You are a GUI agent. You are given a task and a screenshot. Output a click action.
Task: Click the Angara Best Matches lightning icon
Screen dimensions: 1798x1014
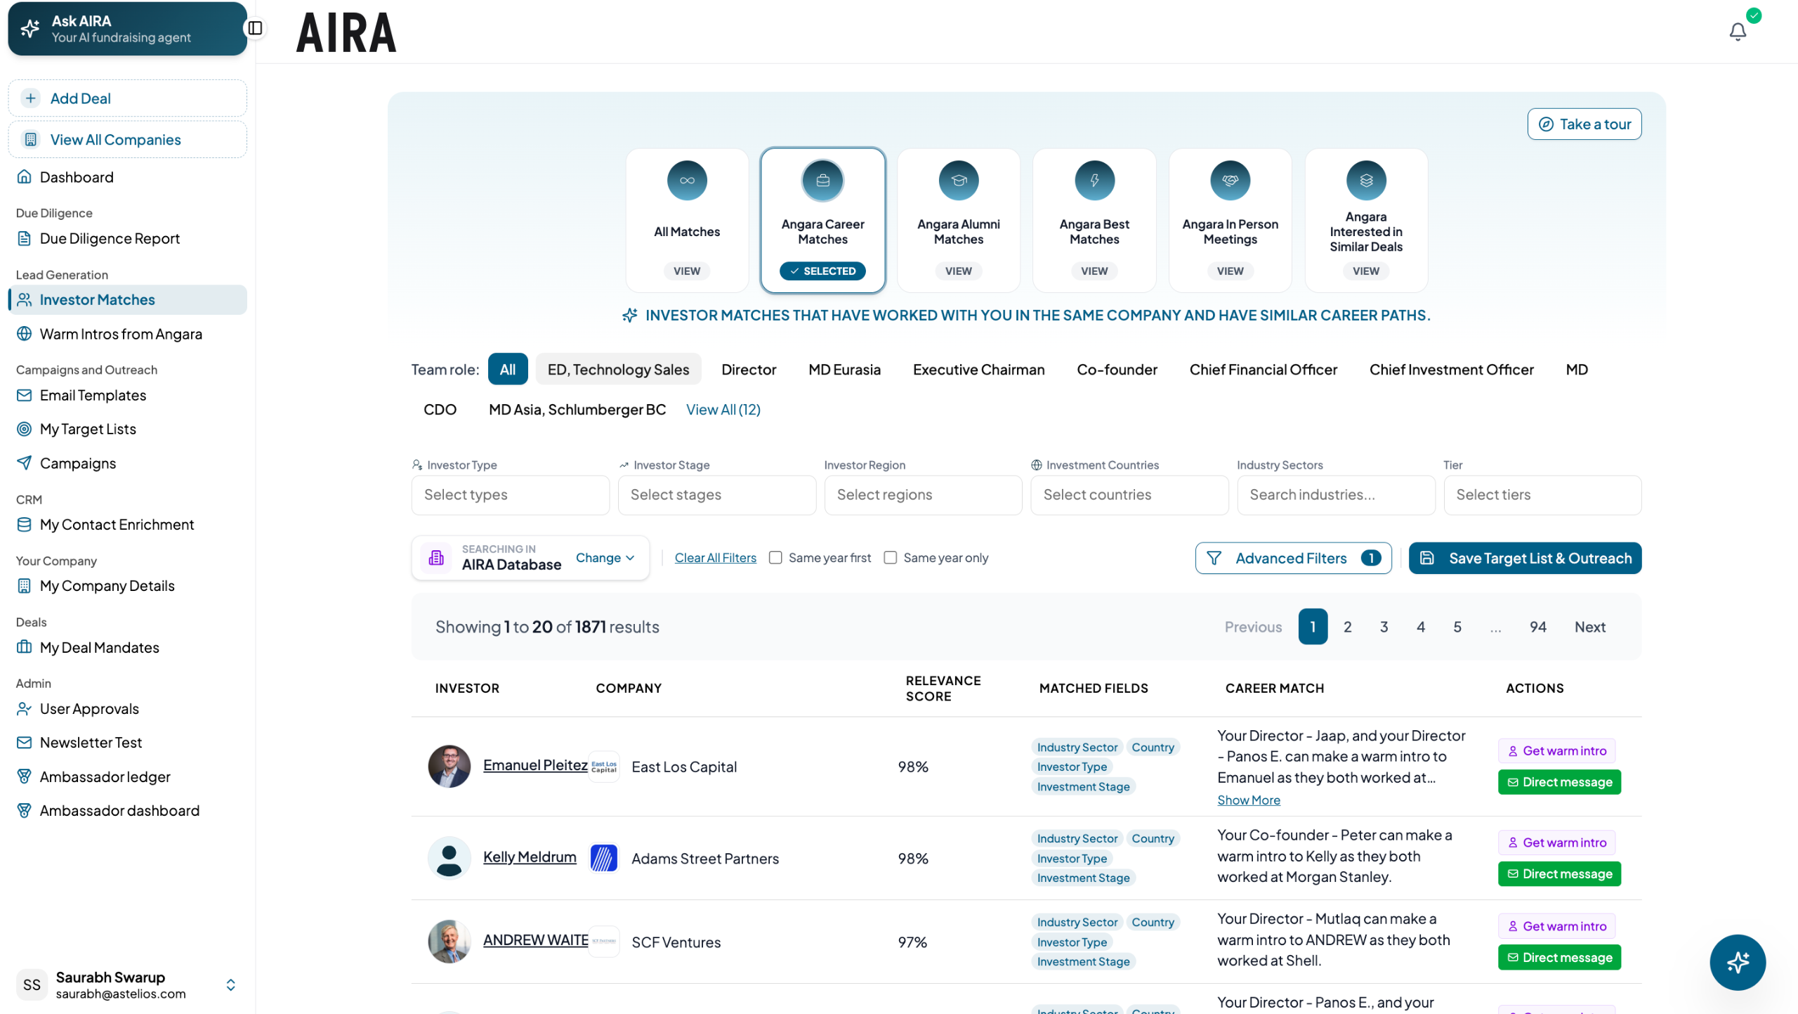pyautogui.click(x=1094, y=181)
